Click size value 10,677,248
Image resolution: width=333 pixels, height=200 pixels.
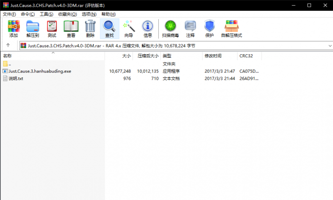tap(120, 71)
